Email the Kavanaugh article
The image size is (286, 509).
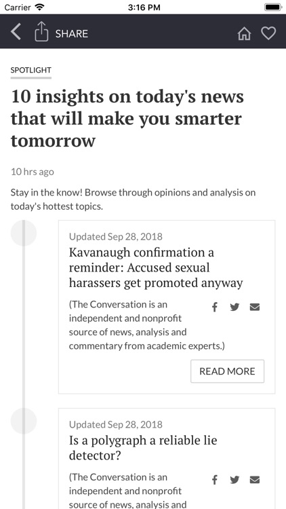coord(255,307)
